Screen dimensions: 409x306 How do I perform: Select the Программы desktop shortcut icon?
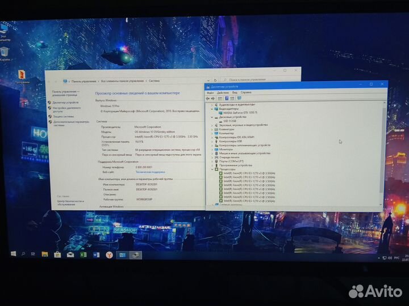coord(22,76)
